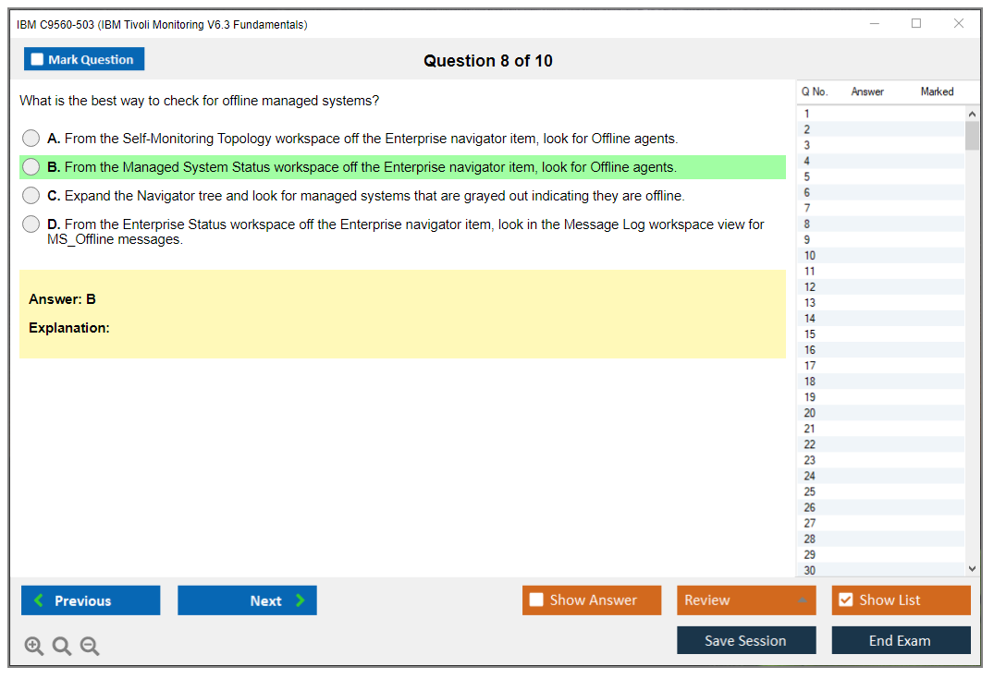Viewport: 994px width, 679px height.
Task: Open question 22 from the question list
Action: point(810,444)
